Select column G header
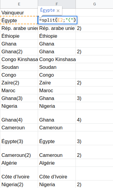The width and height of the screenshot is (113, 188). (94, 4)
